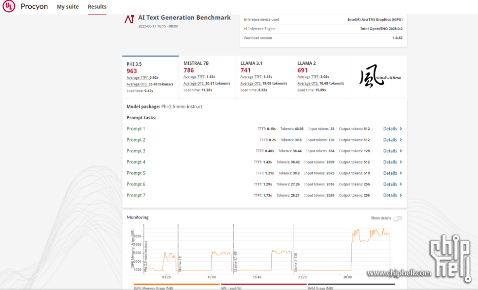The image size is (478, 290).
Task: Open the Prompt 1 link
Action: pos(136,129)
